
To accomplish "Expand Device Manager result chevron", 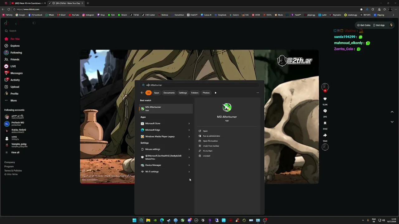I will click(189, 165).
